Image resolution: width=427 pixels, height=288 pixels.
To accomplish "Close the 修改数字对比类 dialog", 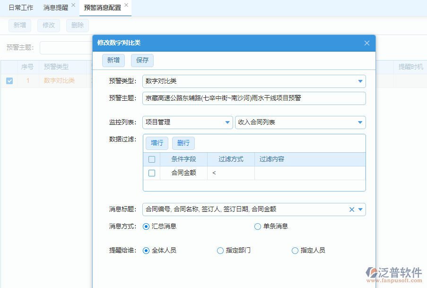I will (x=366, y=43).
